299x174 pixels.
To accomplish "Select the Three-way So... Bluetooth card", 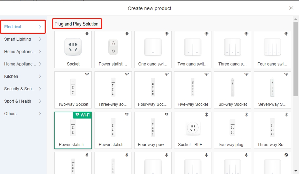I will (272, 130).
